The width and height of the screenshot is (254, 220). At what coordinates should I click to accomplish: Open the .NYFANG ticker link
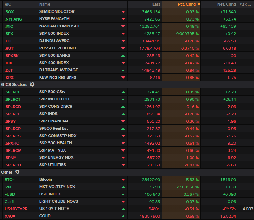13,19
